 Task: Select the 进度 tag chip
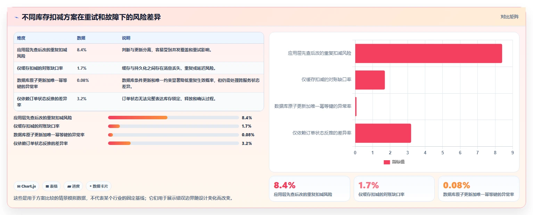[x=73, y=186]
